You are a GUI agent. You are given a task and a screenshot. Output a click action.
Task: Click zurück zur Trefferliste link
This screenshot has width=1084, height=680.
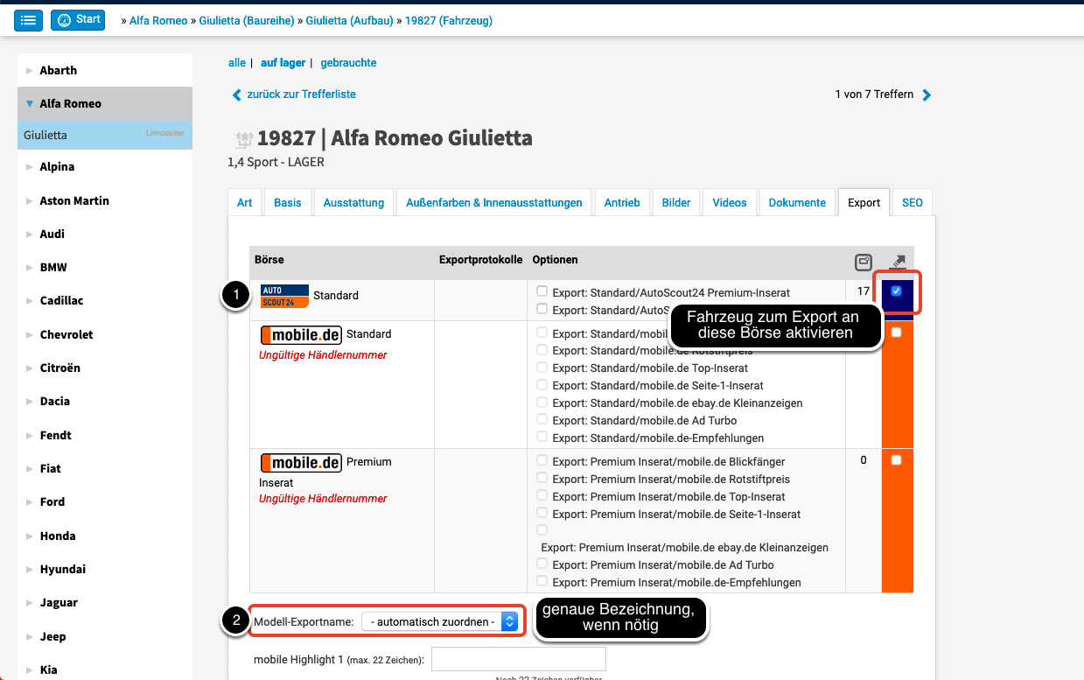pyautogui.click(x=301, y=95)
